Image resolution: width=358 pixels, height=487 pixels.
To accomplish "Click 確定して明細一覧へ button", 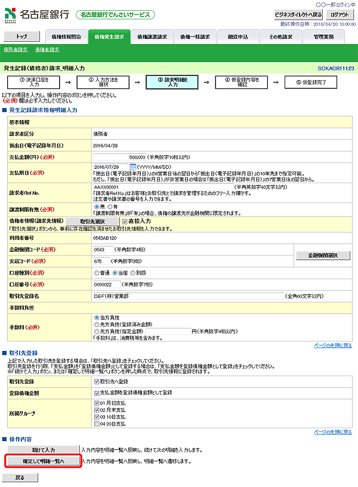I will 44,461.
